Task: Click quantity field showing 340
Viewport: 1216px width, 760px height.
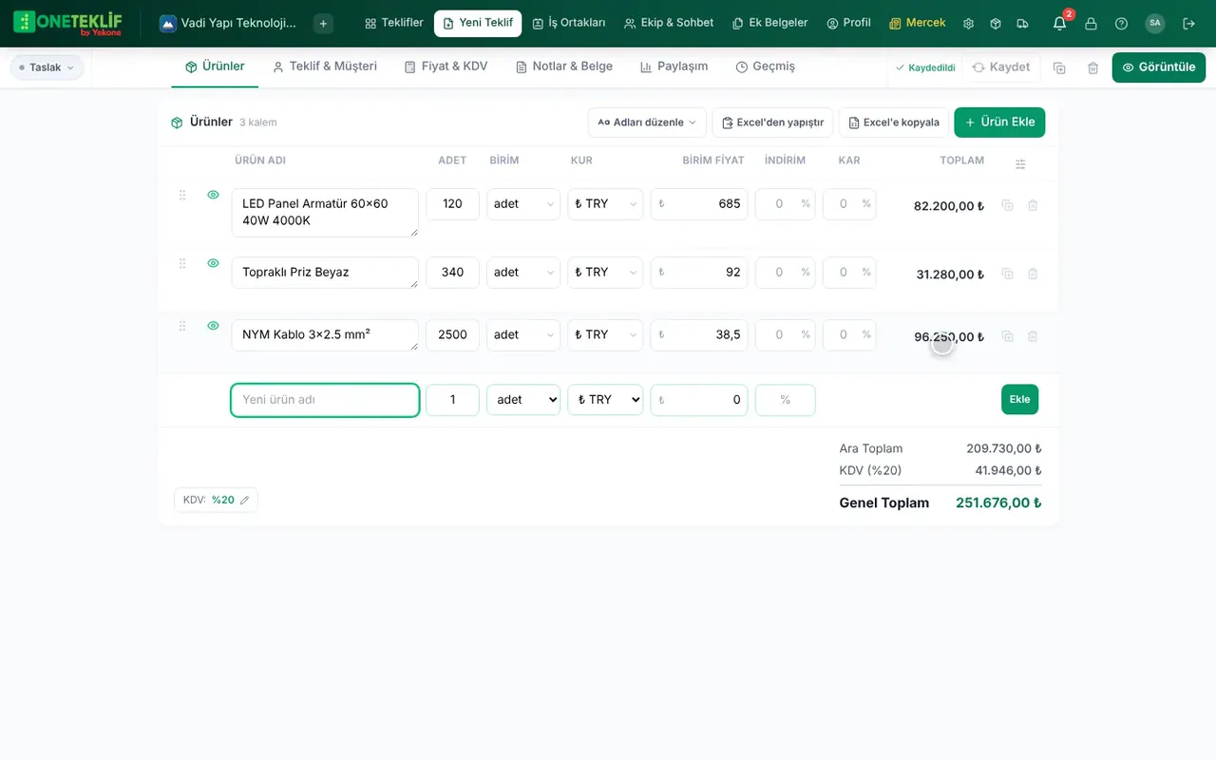Action: tap(452, 272)
